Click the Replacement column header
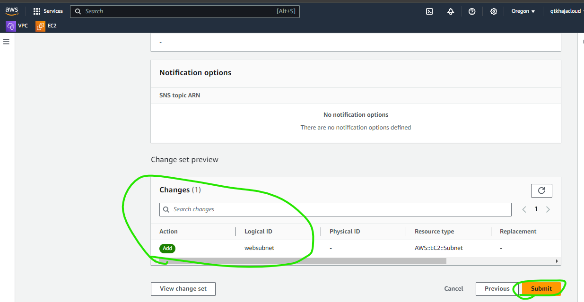The width and height of the screenshot is (584, 302). tap(518, 232)
